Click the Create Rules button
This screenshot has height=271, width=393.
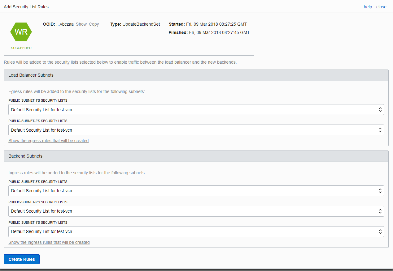(22, 259)
